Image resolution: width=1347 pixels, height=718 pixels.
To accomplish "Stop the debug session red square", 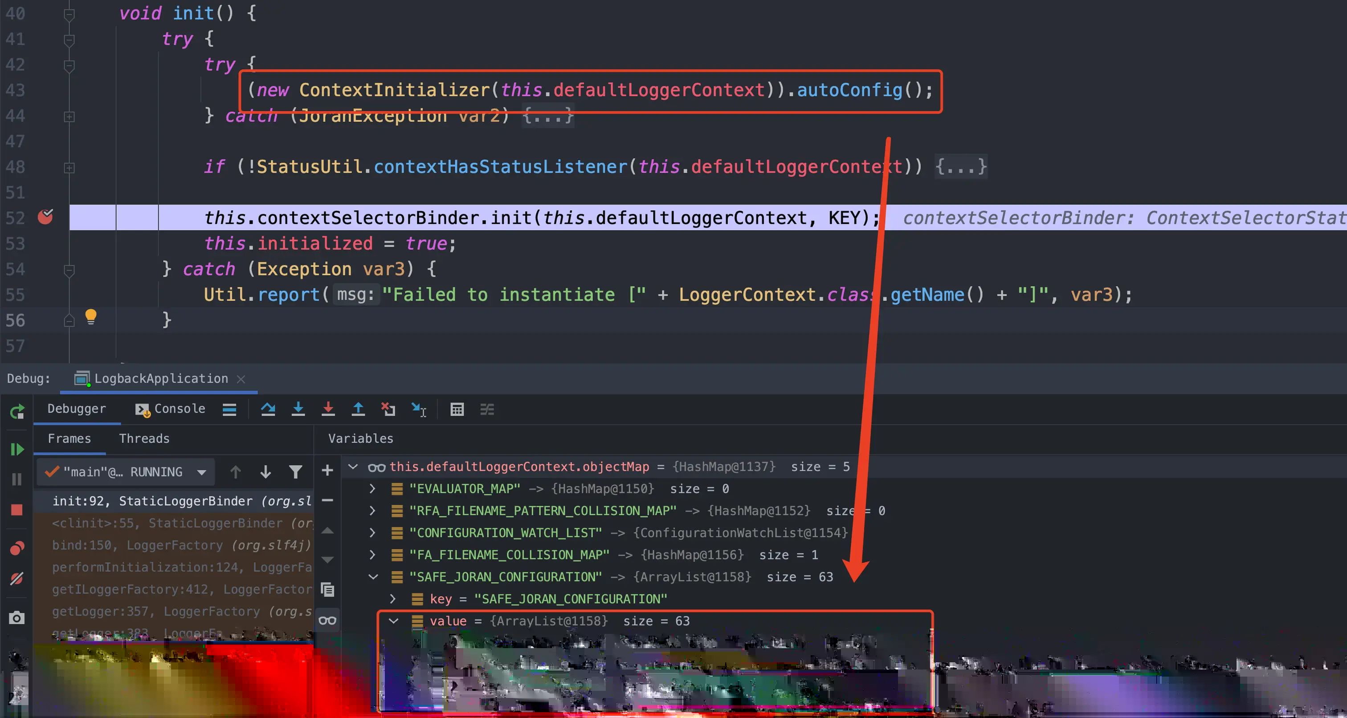I will coord(17,510).
